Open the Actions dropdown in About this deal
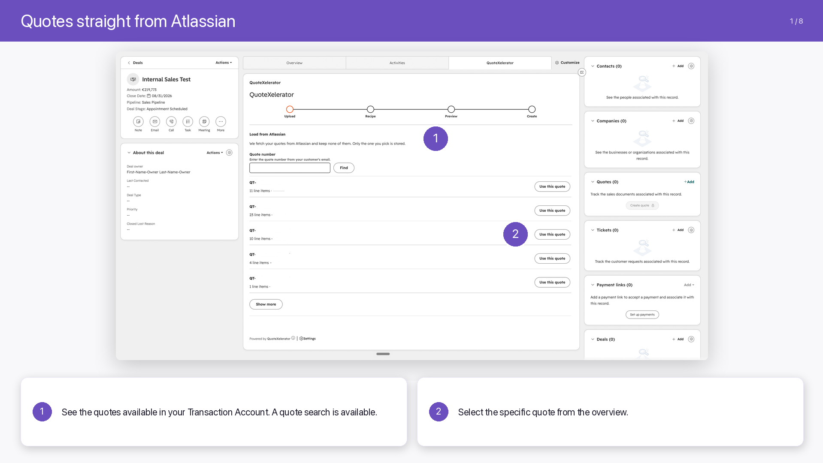Screen dimensions: 823x463 (215, 153)
